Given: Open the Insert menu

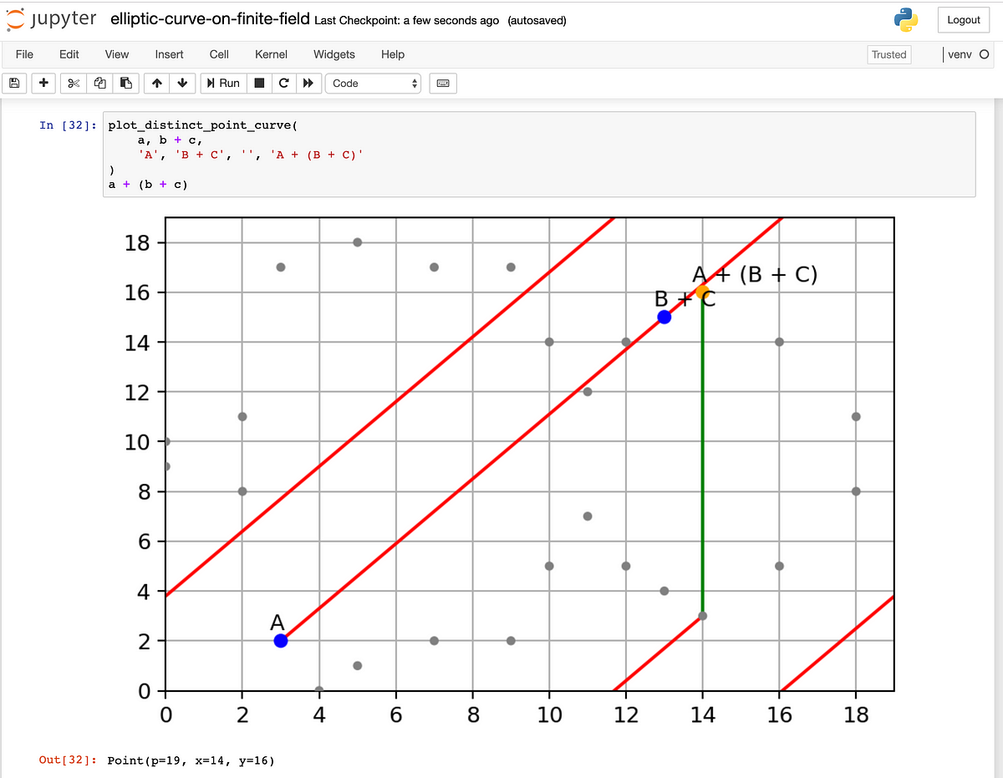Looking at the screenshot, I should tap(169, 54).
